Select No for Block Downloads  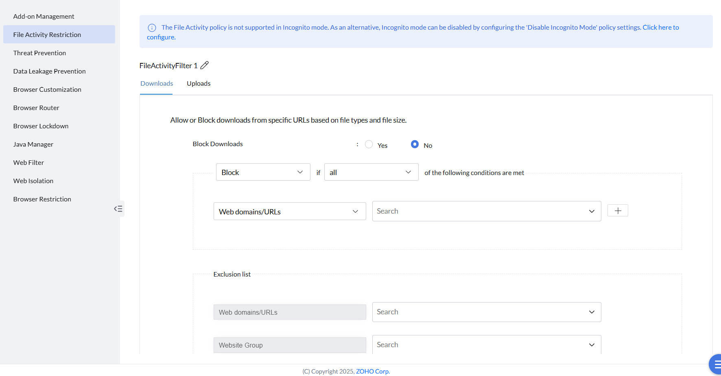(415, 145)
